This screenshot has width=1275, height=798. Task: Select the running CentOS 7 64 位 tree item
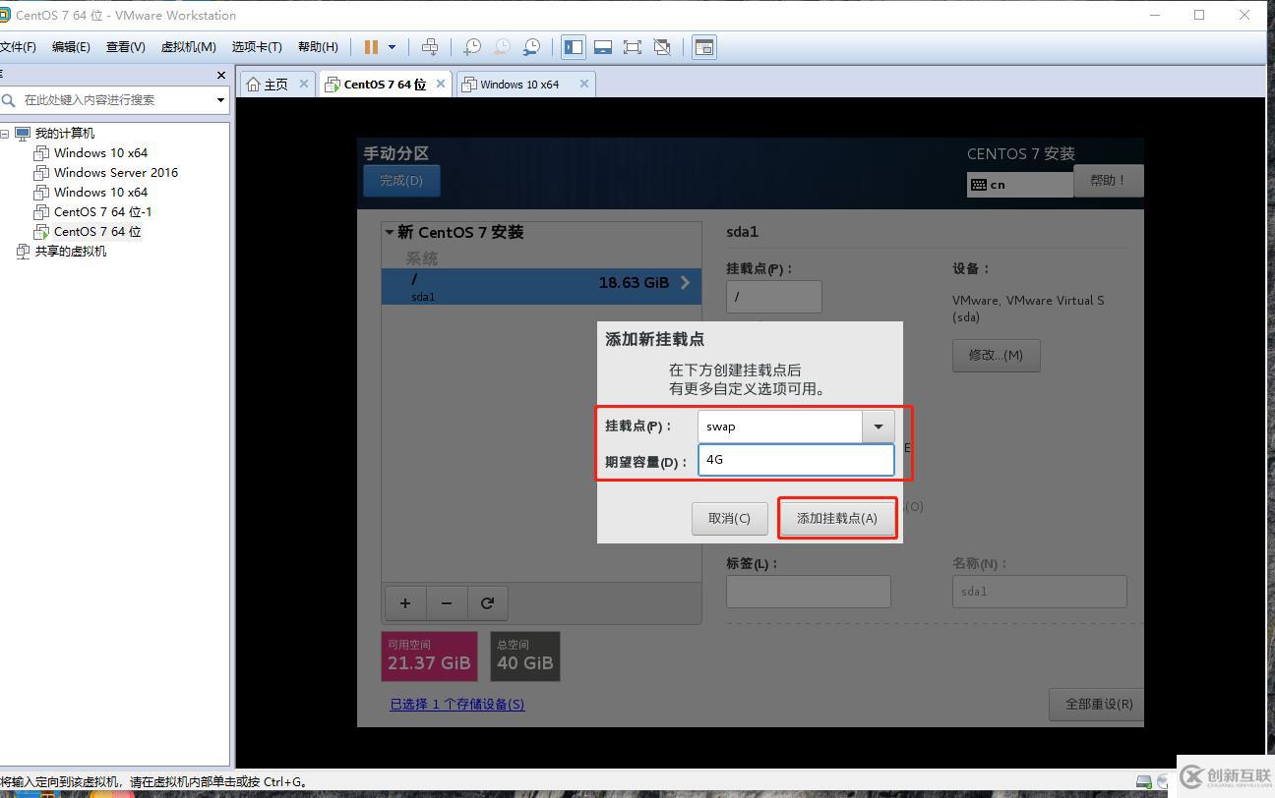tap(97, 232)
